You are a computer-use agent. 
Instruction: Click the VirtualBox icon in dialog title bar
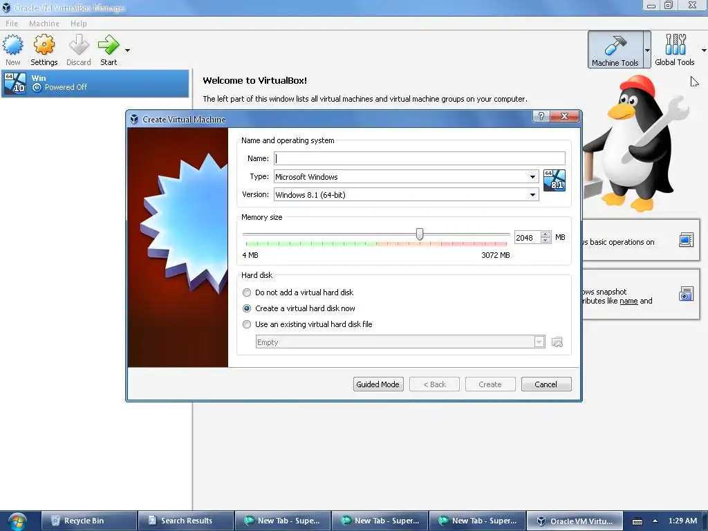134,119
